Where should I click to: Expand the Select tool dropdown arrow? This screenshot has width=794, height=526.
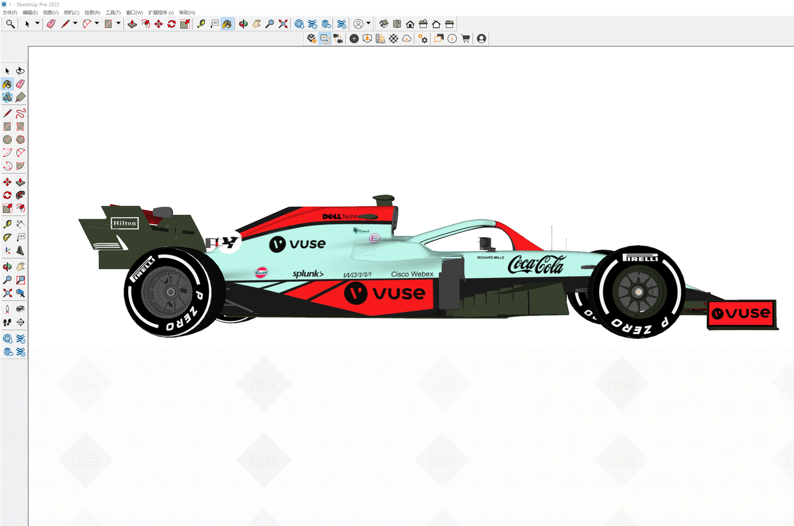point(37,23)
